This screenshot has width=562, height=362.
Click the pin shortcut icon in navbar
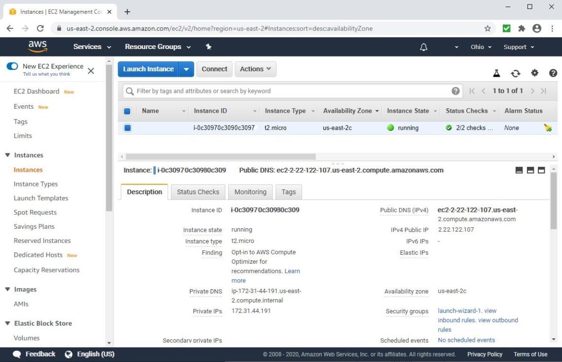pyautogui.click(x=209, y=47)
